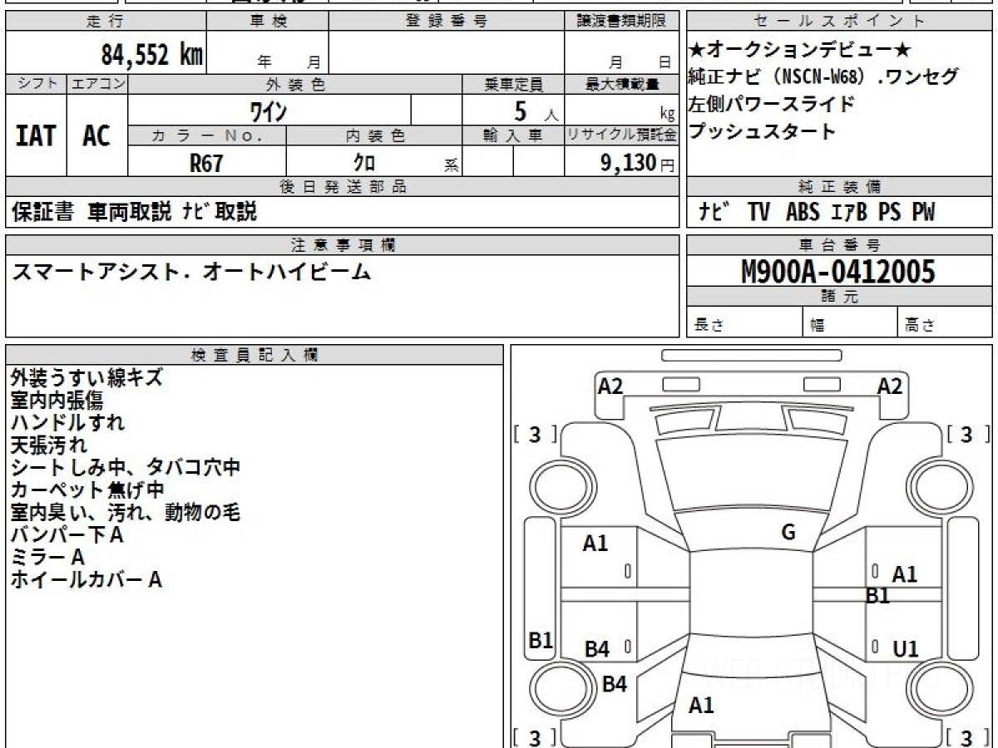Click the chassis number M900A-0412005
The height and width of the screenshot is (748, 998).
coord(837,271)
